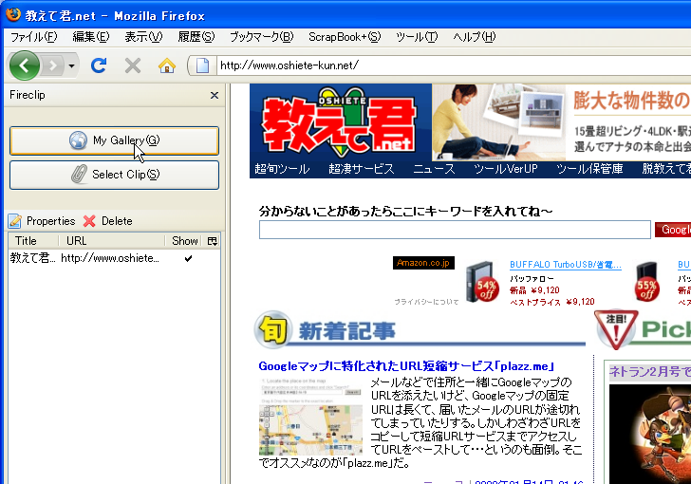Stop loading with the X icon
The height and width of the screenshot is (484, 691).
coord(133,66)
